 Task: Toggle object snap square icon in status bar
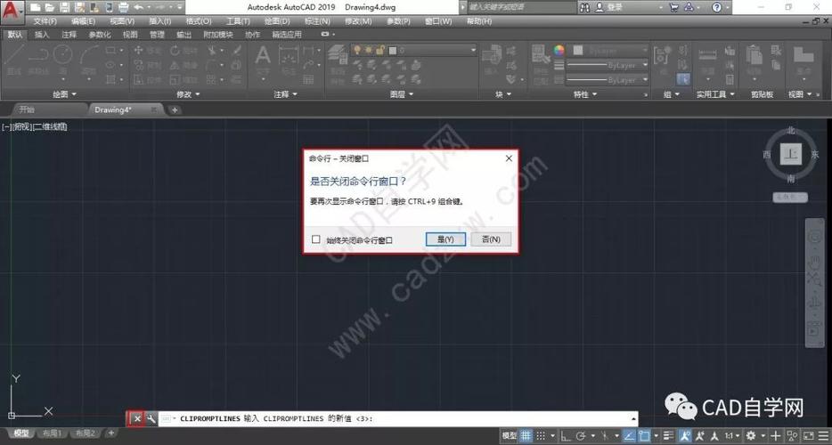pos(645,436)
